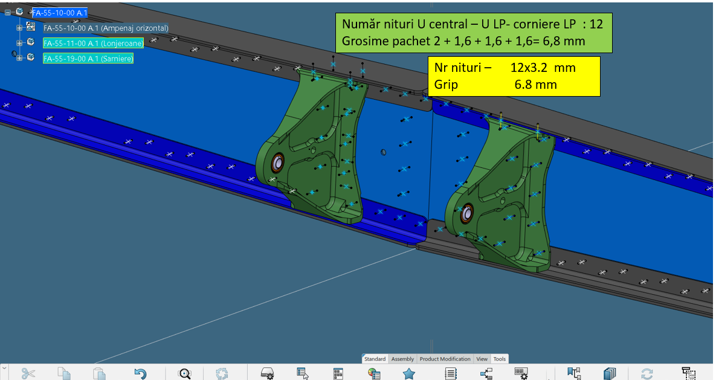Click the blue star favorites icon
Screen dimensions: 716x380
(409, 373)
